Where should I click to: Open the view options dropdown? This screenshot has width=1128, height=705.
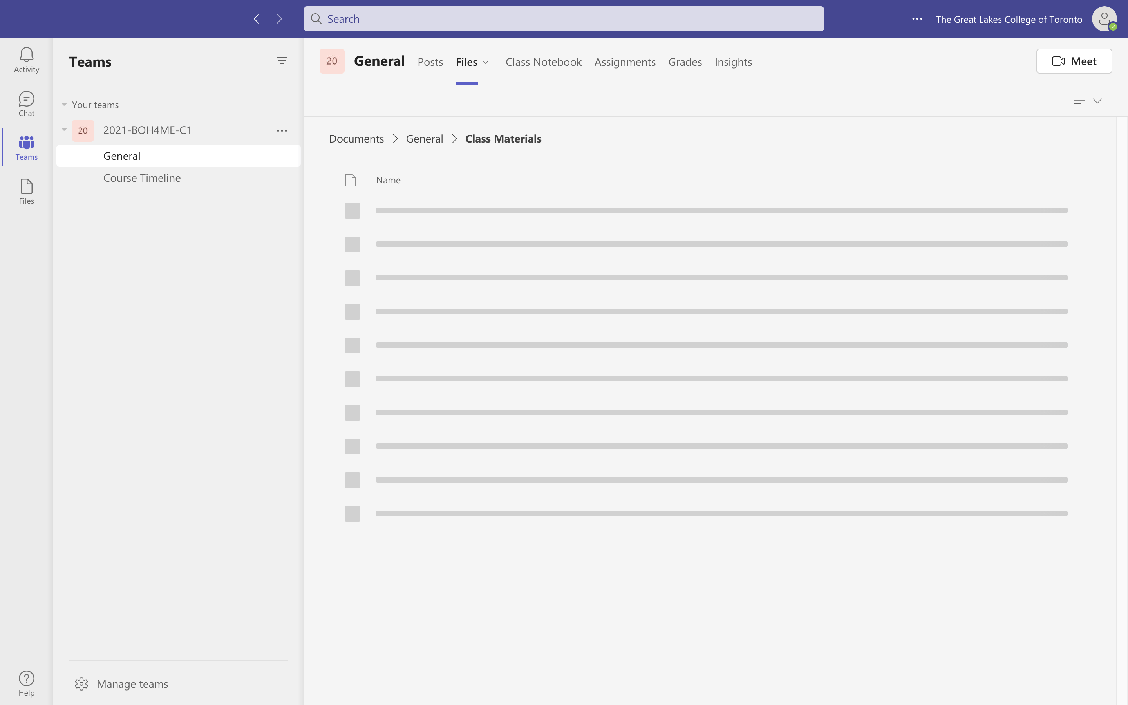pyautogui.click(x=1087, y=101)
